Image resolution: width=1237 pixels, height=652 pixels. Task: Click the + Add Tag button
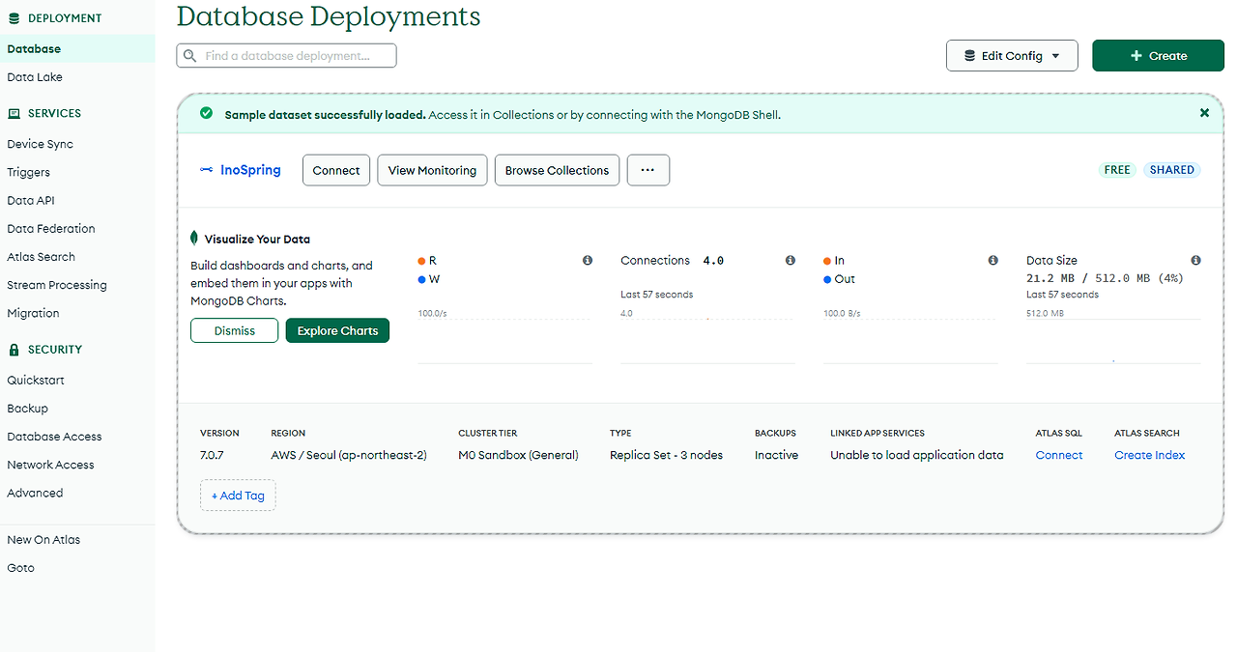[238, 496]
